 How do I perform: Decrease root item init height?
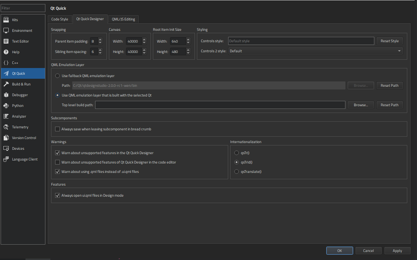(x=188, y=53)
